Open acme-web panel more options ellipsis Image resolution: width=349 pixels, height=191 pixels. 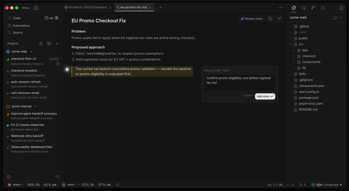[341, 17]
